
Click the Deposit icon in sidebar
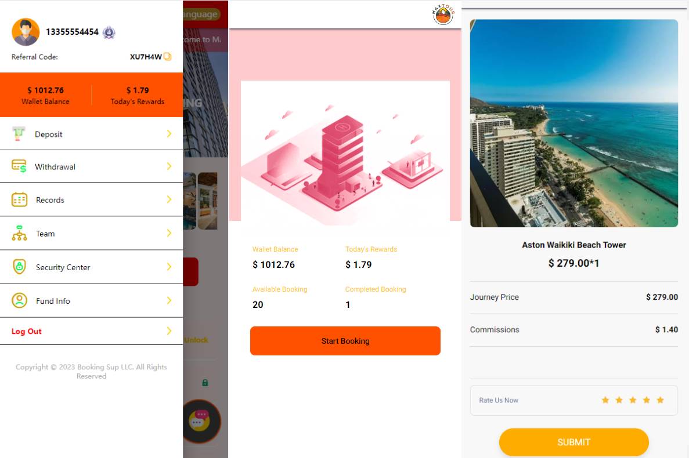(19, 134)
